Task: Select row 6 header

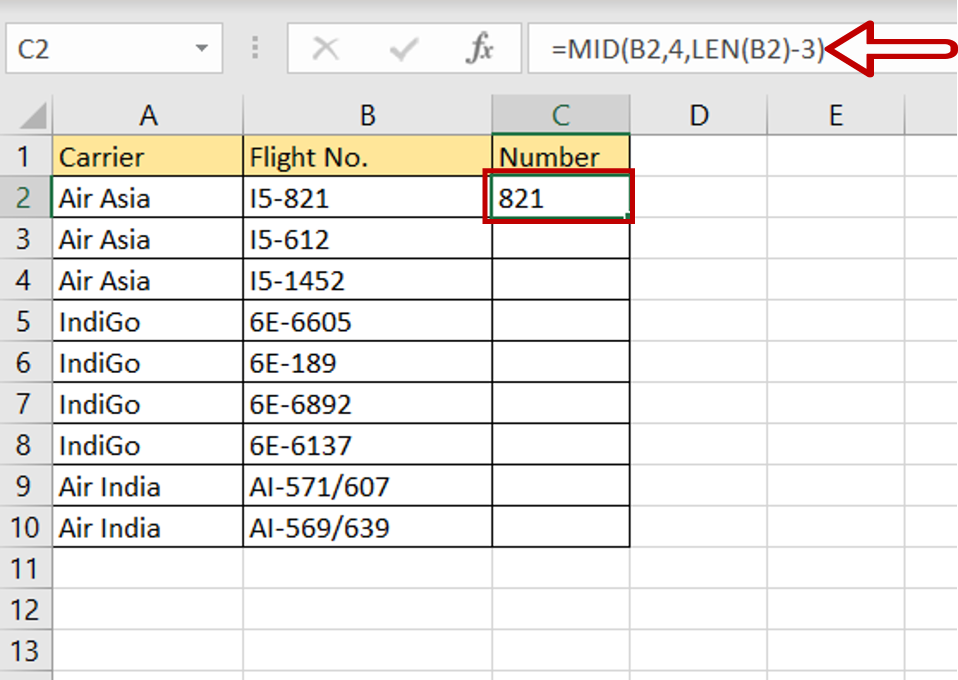Action: pos(25,362)
